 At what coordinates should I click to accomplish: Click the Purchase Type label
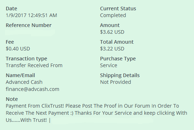point(118,59)
